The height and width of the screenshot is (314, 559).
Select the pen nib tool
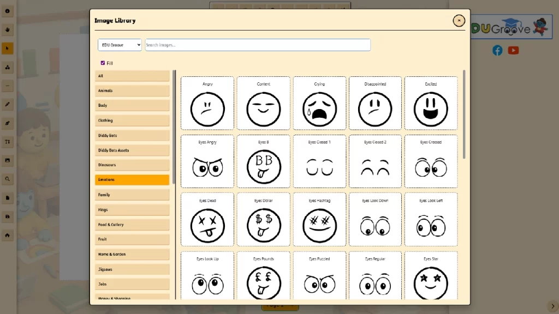[8, 123]
